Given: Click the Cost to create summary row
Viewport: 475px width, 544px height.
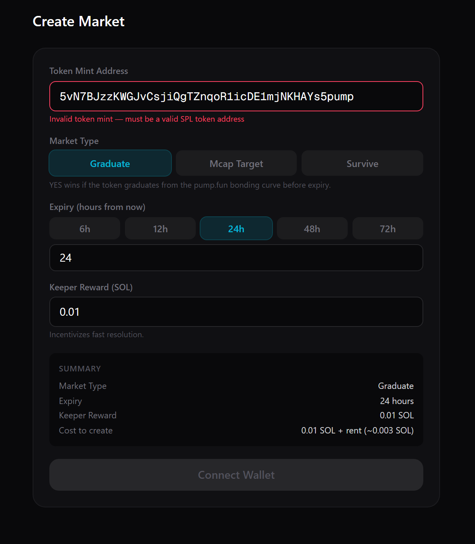Looking at the screenshot, I should [x=86, y=430].
